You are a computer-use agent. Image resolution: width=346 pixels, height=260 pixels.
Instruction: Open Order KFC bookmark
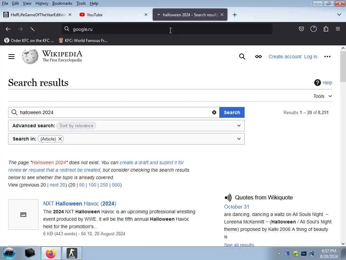[29, 41]
